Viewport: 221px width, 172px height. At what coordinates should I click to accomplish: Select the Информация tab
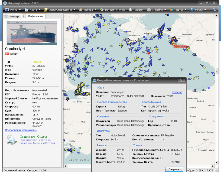point(33,16)
